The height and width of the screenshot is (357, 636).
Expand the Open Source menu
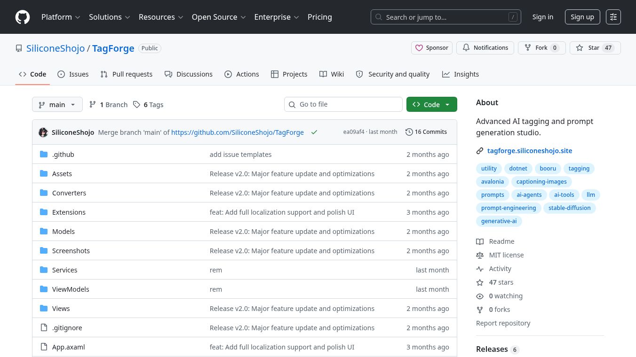click(x=219, y=17)
